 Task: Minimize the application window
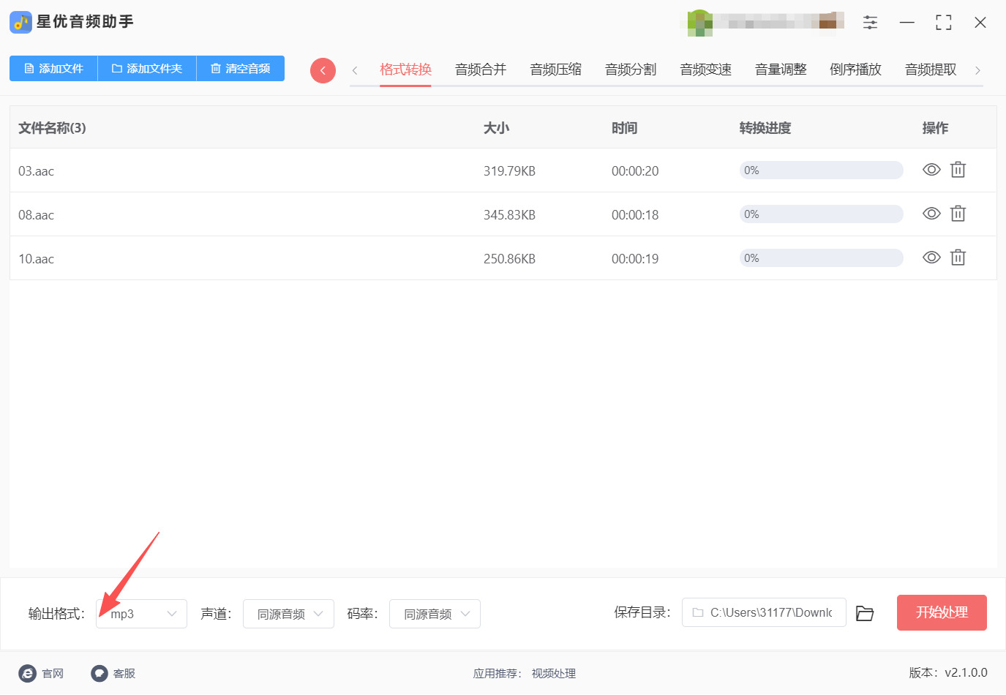(907, 23)
